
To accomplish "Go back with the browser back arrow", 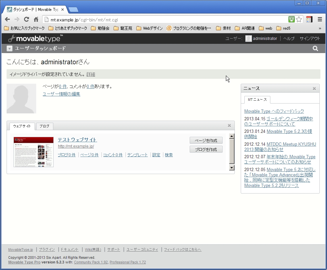I will point(8,20).
